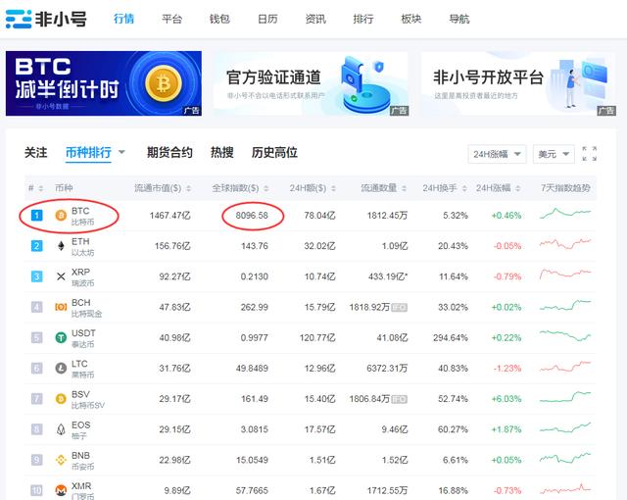This screenshot has height=500, width=627.
Task: Click the Bitcoin BTC coin icon
Action: (x=61, y=216)
